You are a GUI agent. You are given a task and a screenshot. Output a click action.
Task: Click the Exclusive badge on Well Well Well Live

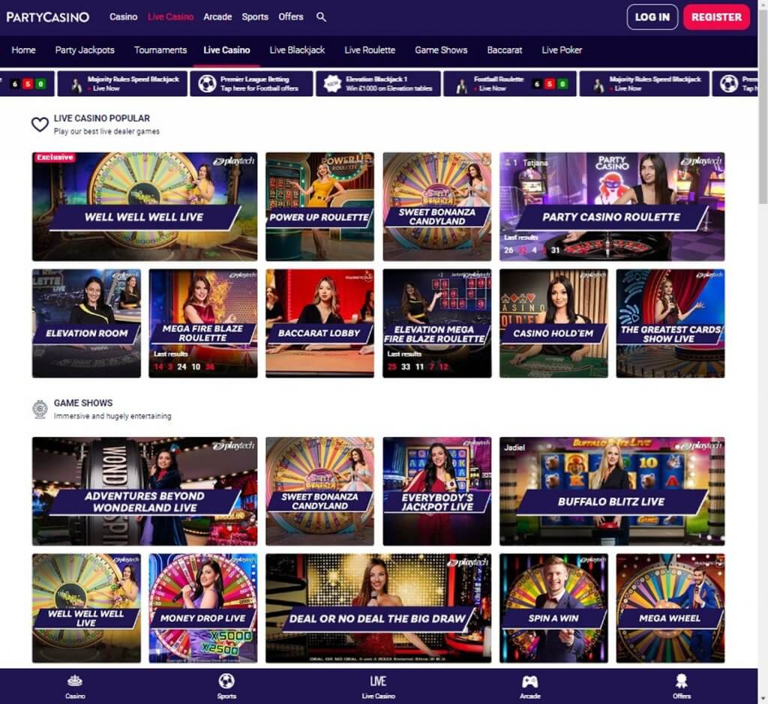54,157
